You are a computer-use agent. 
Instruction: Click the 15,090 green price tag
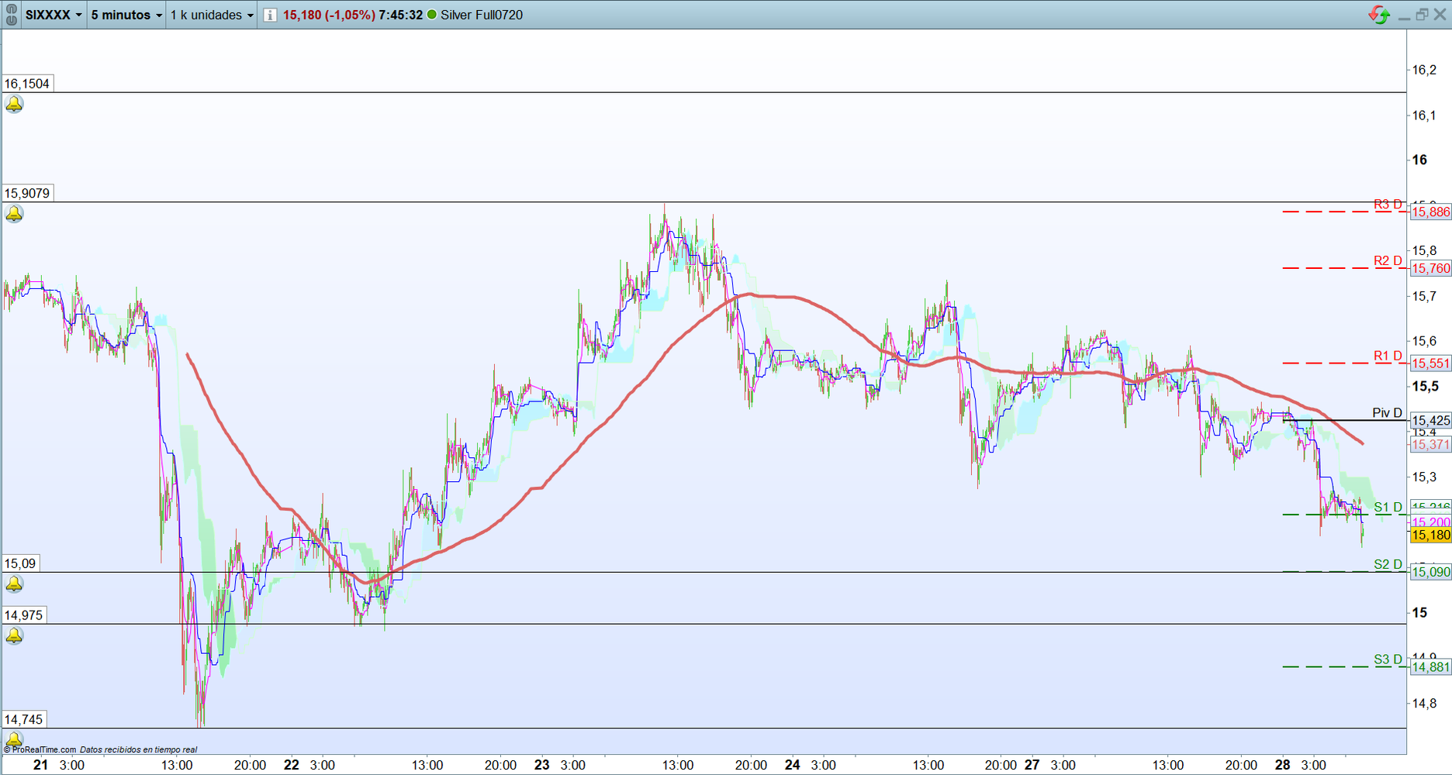coord(1430,573)
